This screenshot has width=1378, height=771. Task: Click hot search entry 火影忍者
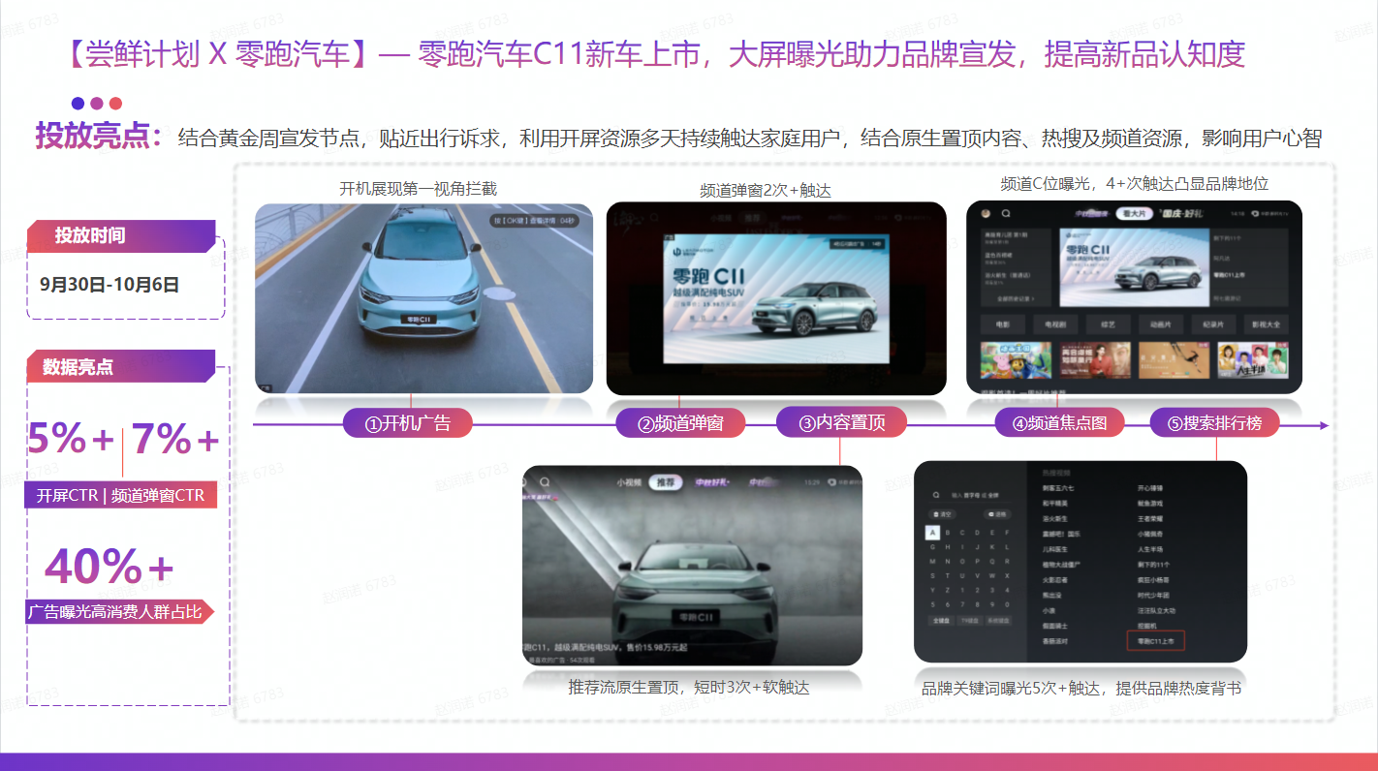pyautogui.click(x=1055, y=580)
